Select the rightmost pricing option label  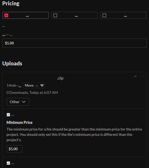[125, 16]
